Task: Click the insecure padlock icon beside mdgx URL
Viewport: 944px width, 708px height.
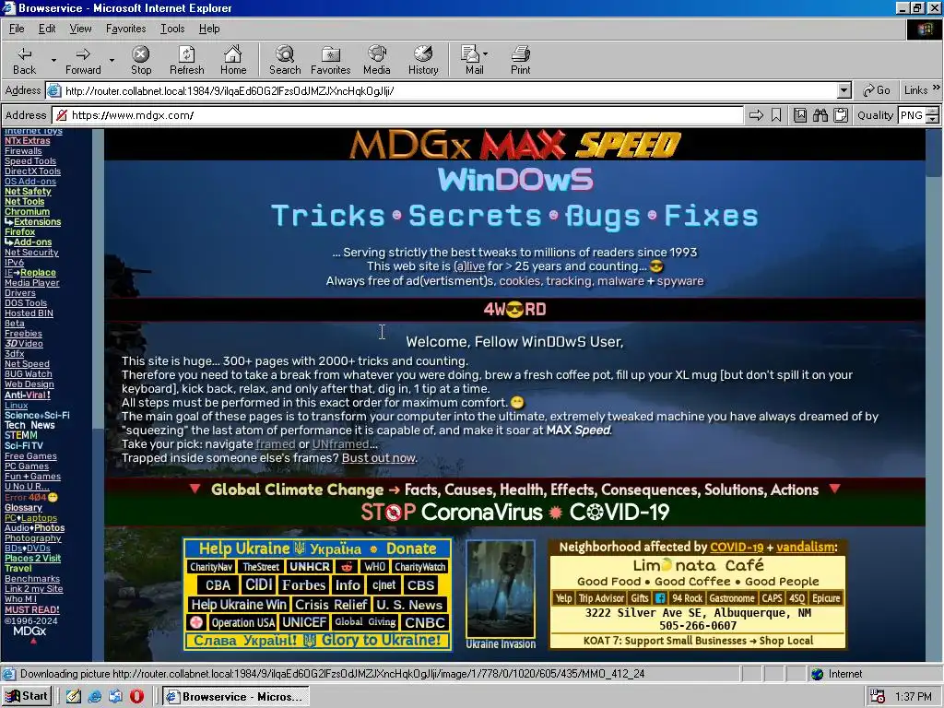Action: 61,115
